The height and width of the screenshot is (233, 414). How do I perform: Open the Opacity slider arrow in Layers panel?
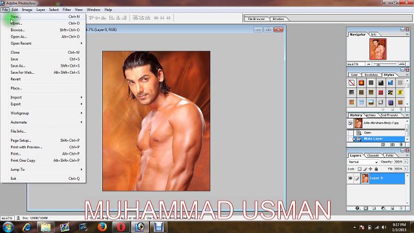[x=406, y=161]
